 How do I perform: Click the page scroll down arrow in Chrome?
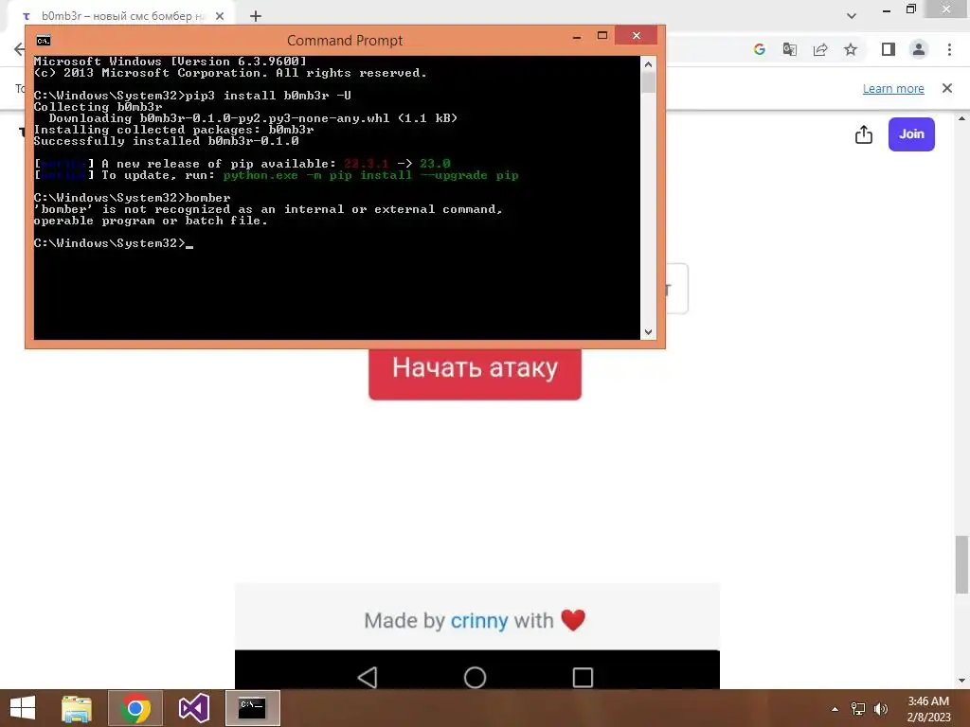pyautogui.click(x=962, y=681)
